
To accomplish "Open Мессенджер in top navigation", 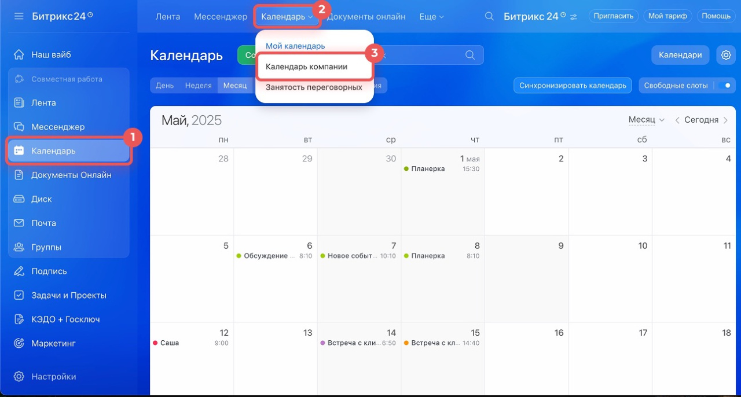I will 221,17.
